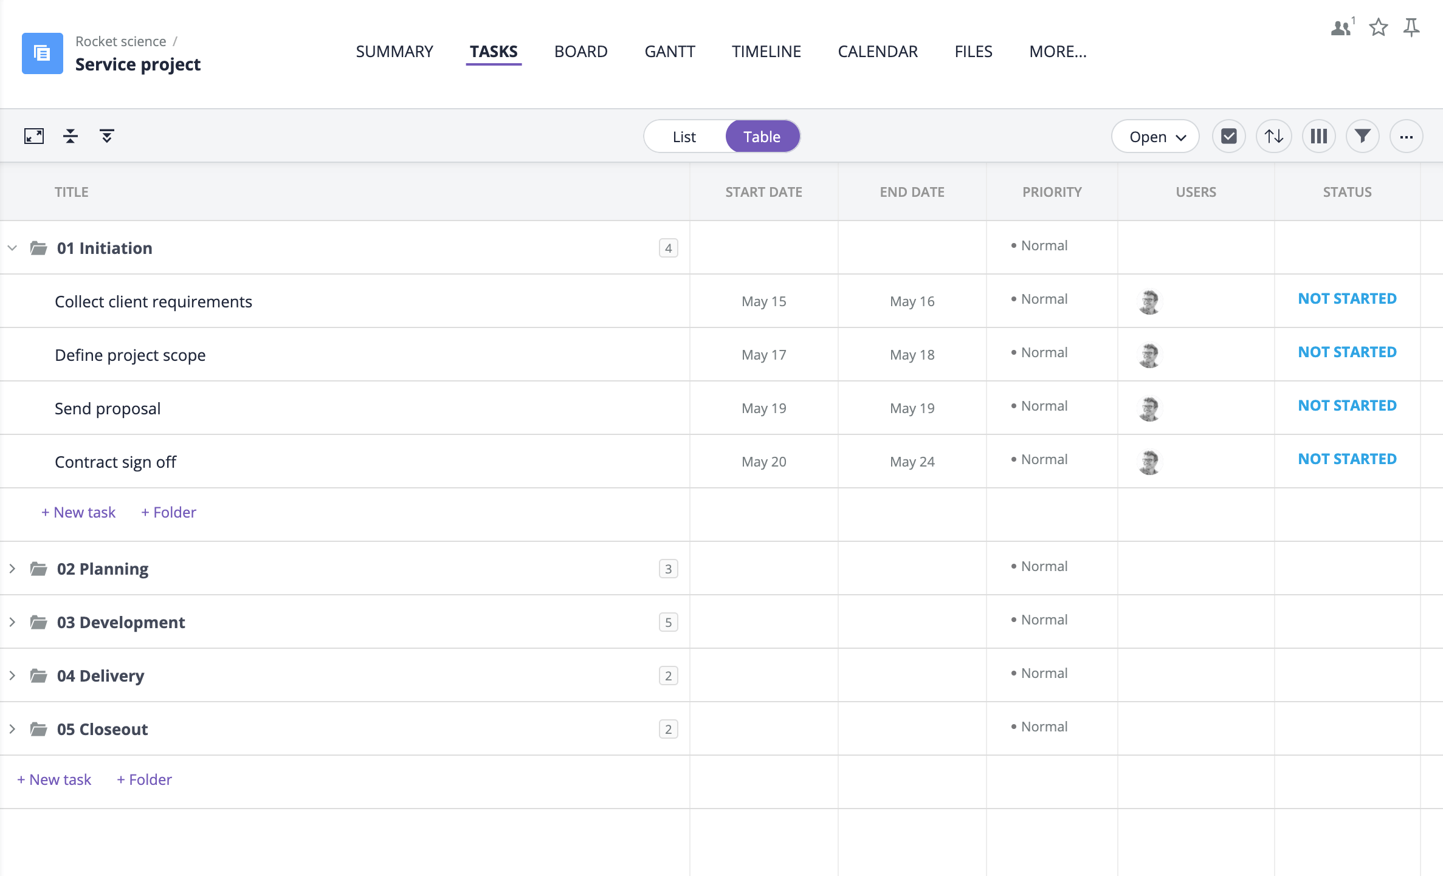
Task: Open the columns configuration icon
Action: pos(1318,136)
